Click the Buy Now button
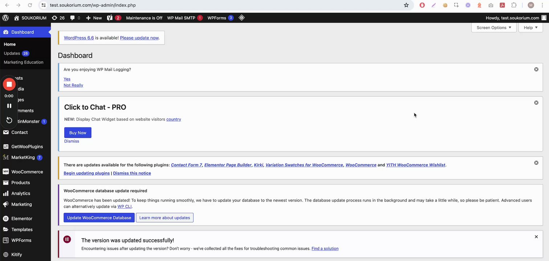This screenshot has width=549, height=261. pyautogui.click(x=78, y=133)
